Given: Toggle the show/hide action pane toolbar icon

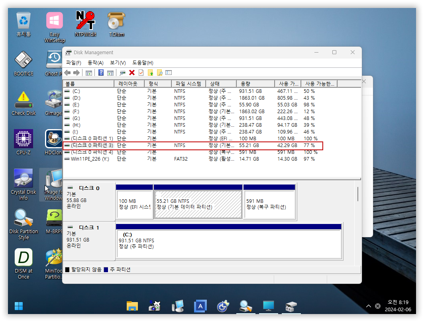Looking at the screenshot, I should tap(110, 73).
